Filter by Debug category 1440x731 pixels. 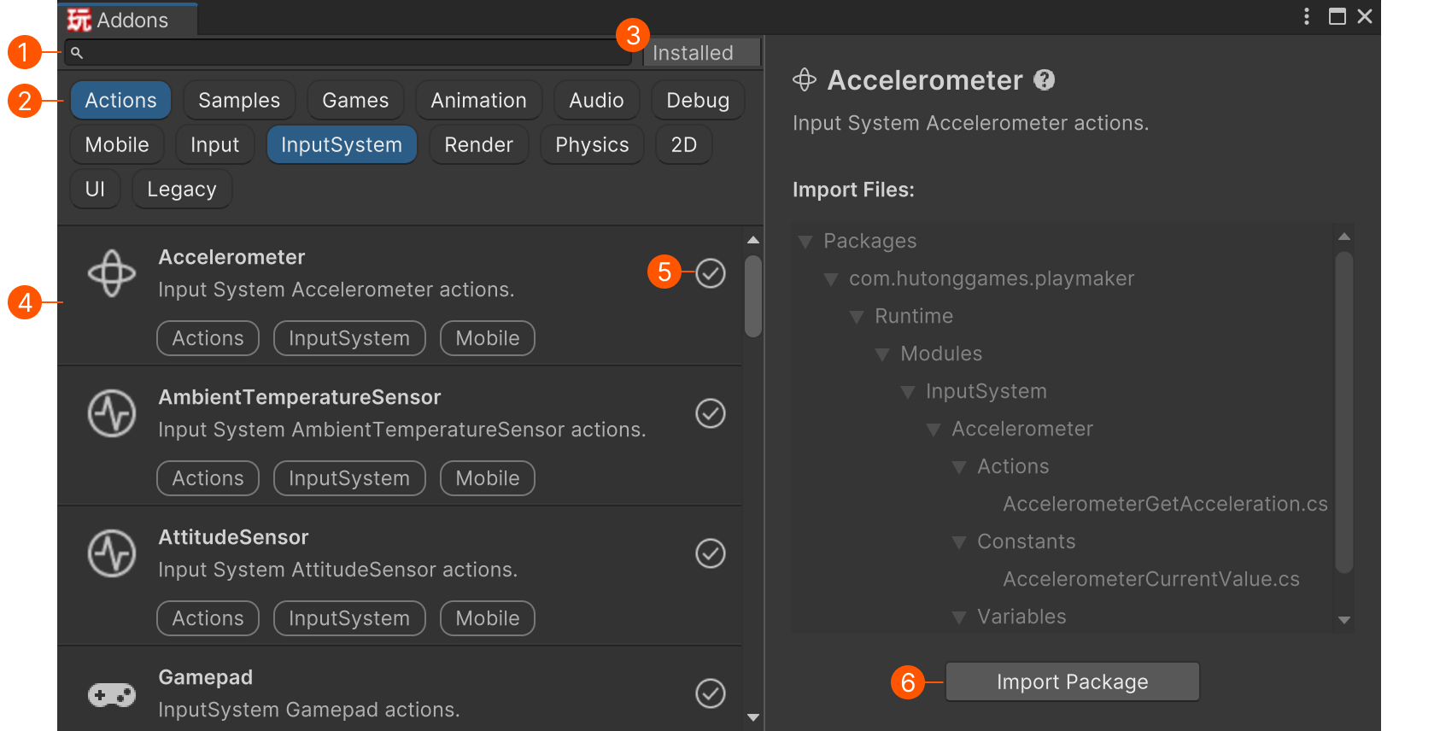[x=698, y=100]
